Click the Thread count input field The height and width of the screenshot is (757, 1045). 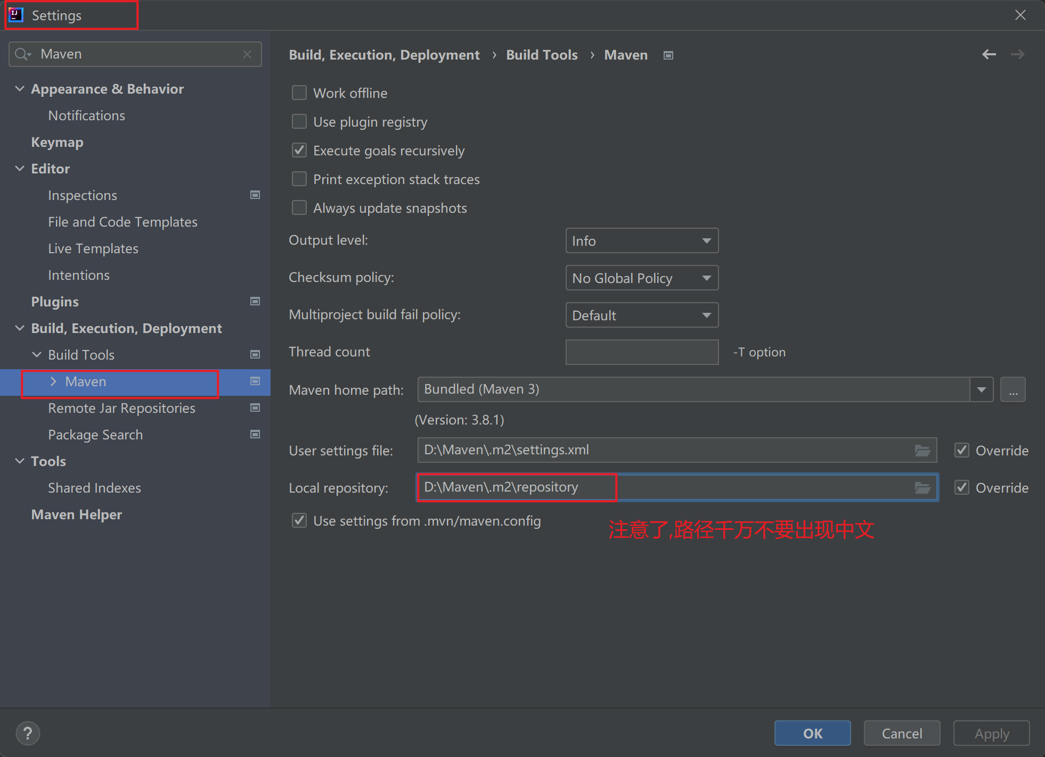point(642,352)
